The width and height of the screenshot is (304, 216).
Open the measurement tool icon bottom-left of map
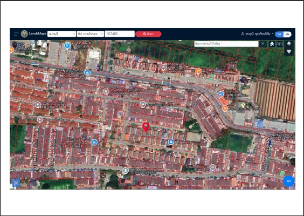point(16,183)
